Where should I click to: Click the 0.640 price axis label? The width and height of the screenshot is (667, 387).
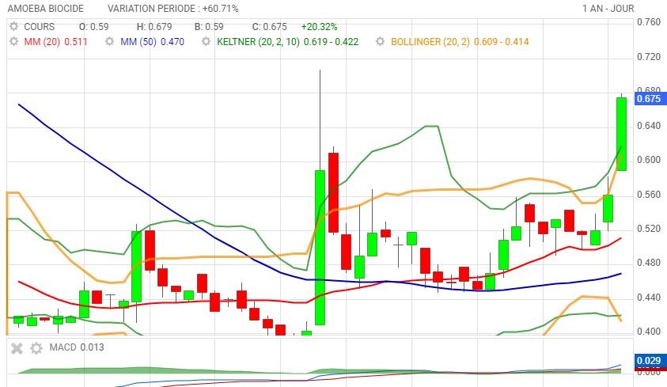[x=649, y=126]
